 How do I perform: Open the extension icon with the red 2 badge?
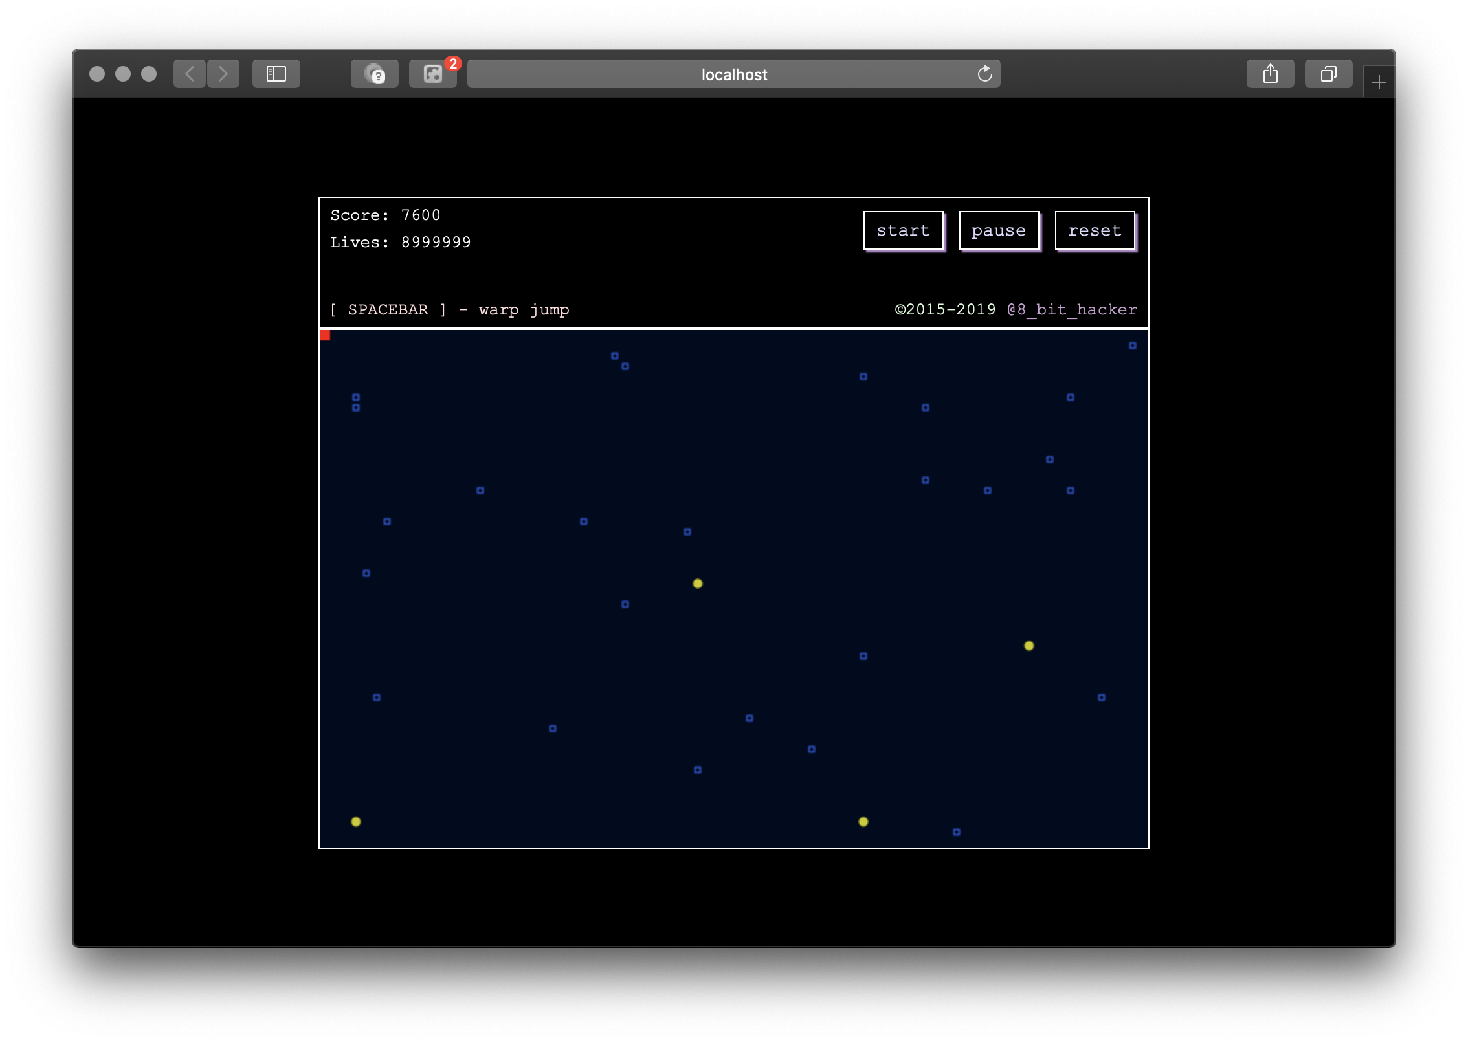433,74
